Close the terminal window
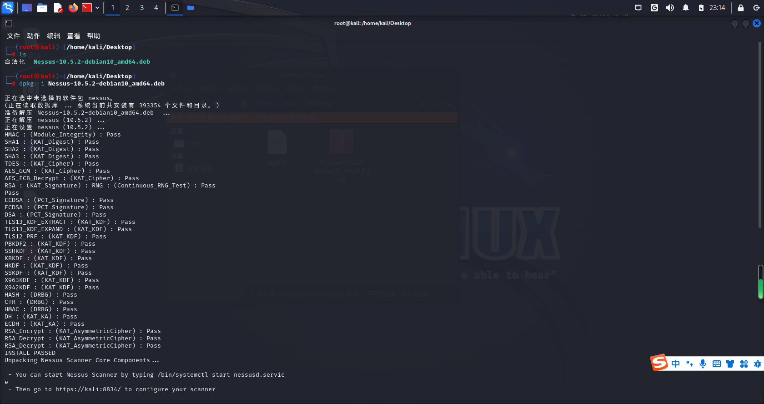This screenshot has height=404, width=764. tap(757, 23)
